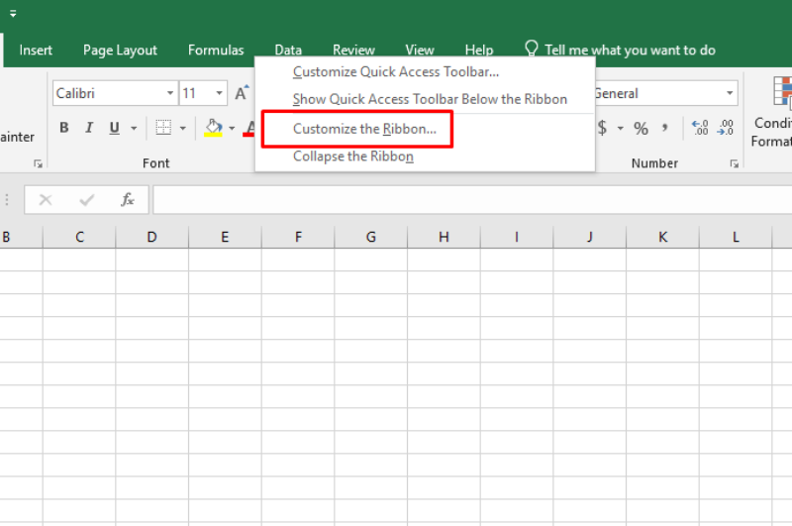
Task: Open General number format dropdown
Action: click(x=730, y=93)
